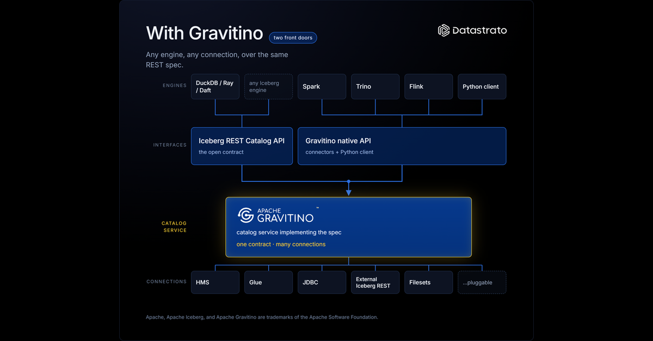Choose the Flink engine box
Screen dimensions: 653x341
[x=428, y=86]
